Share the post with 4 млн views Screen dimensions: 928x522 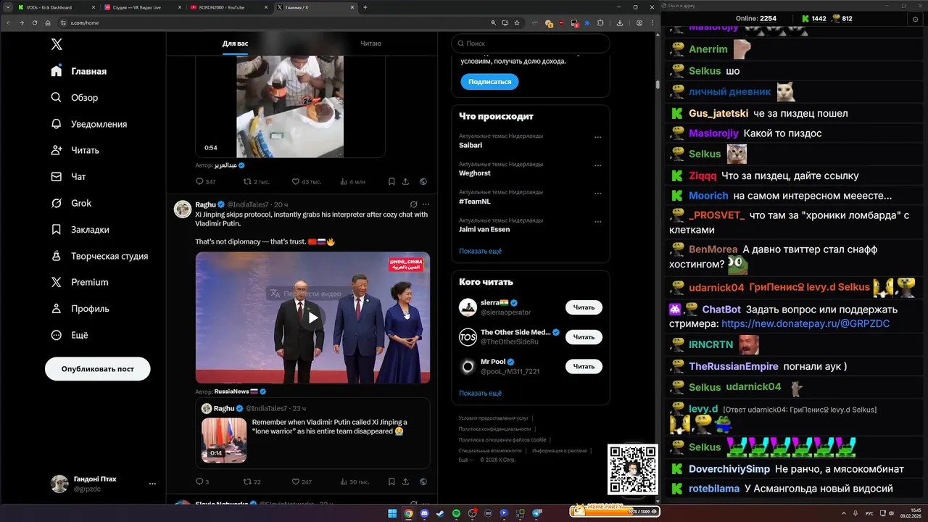point(406,181)
